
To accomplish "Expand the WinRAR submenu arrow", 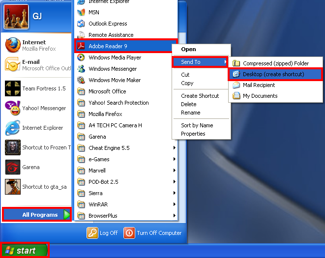I will point(175,204).
